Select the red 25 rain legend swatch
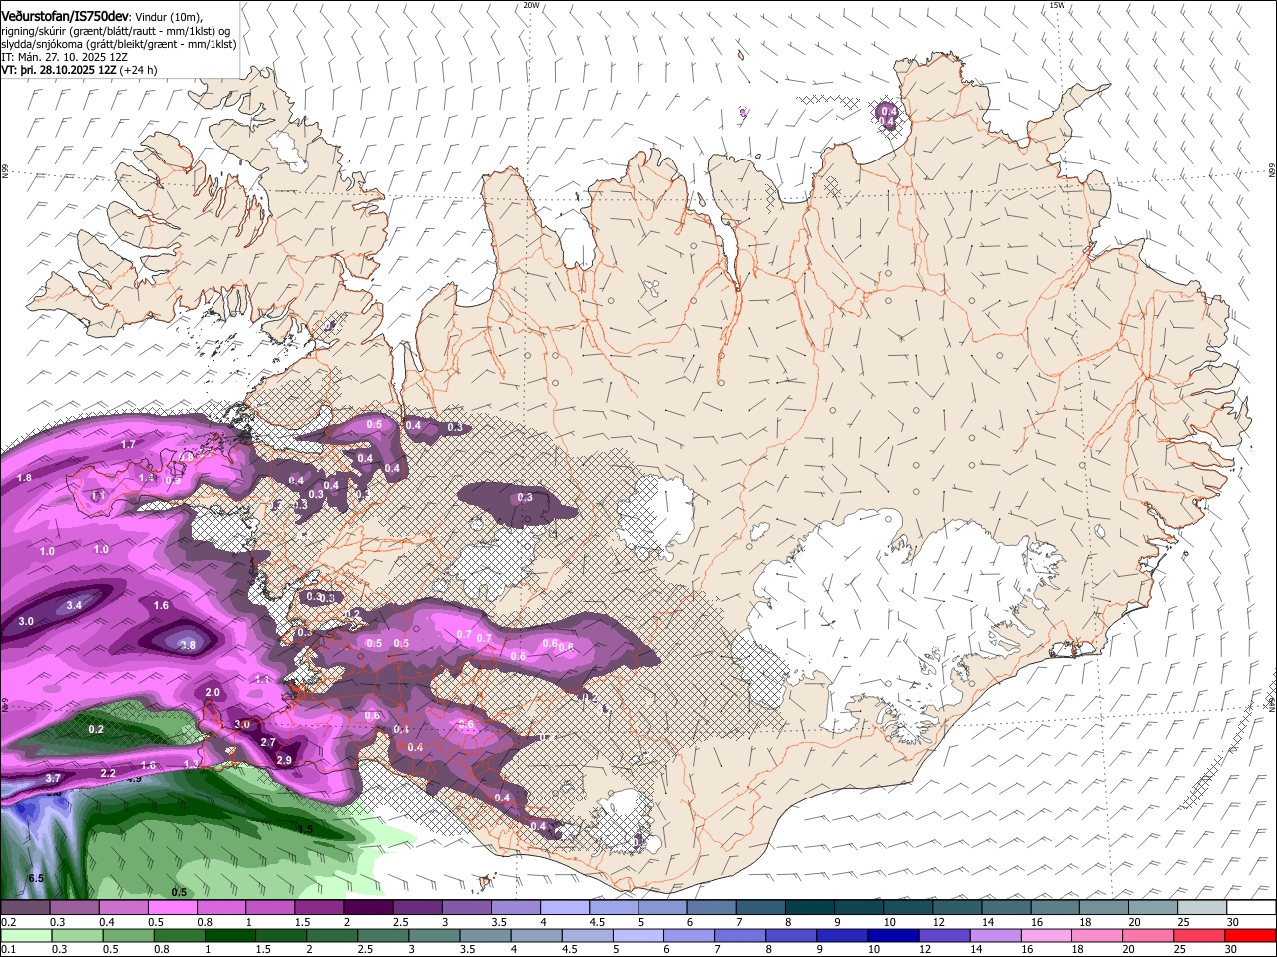Image resolution: width=1277 pixels, height=957 pixels. click(x=1199, y=935)
